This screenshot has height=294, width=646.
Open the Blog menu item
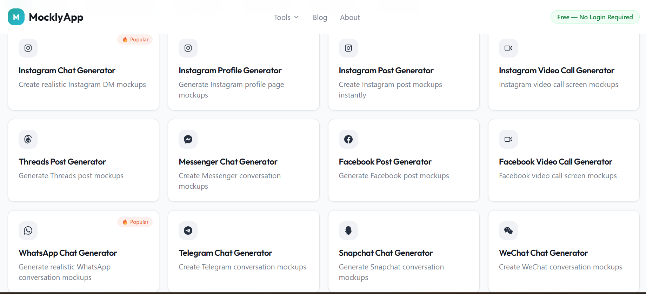[x=320, y=17]
